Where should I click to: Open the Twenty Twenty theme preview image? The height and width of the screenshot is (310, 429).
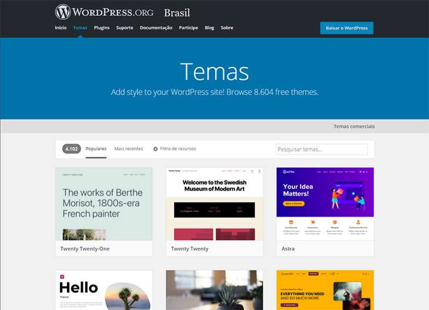[x=214, y=204]
